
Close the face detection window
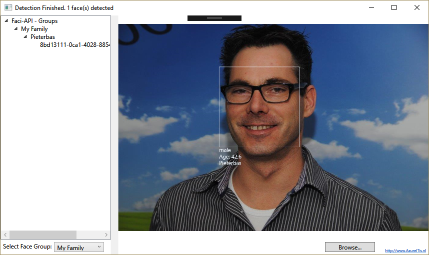click(x=417, y=8)
